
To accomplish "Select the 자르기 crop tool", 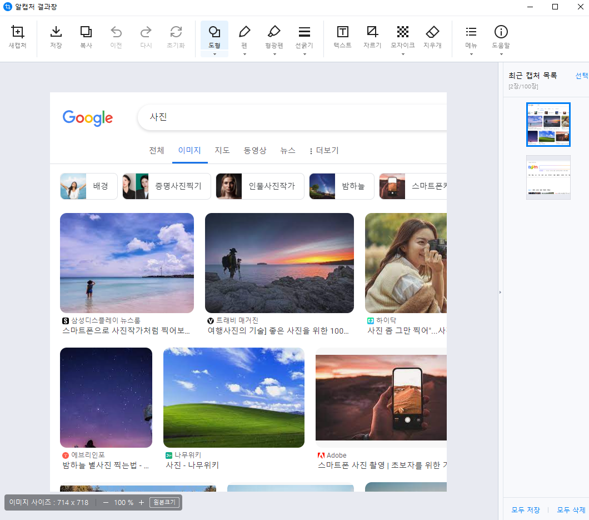I will [372, 37].
